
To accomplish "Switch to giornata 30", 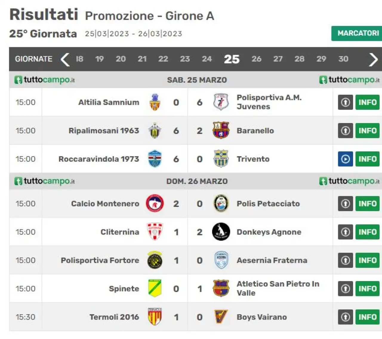I will [x=343, y=59].
